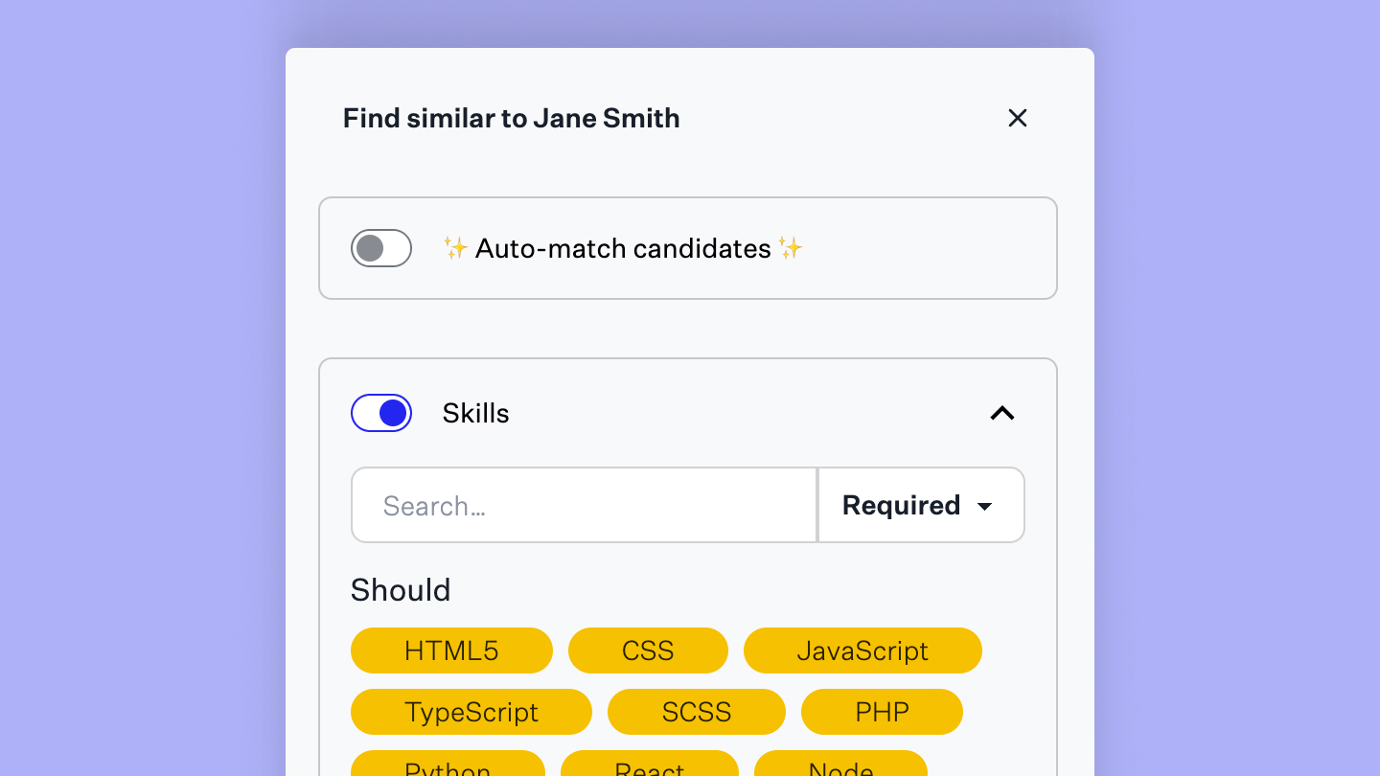The width and height of the screenshot is (1380, 776).
Task: Pick the SCSS skill tag
Action: (697, 712)
